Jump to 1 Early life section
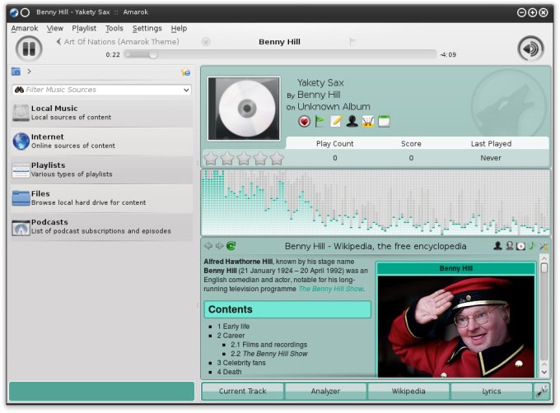Screen dimensions: 560x413 coord(233,327)
